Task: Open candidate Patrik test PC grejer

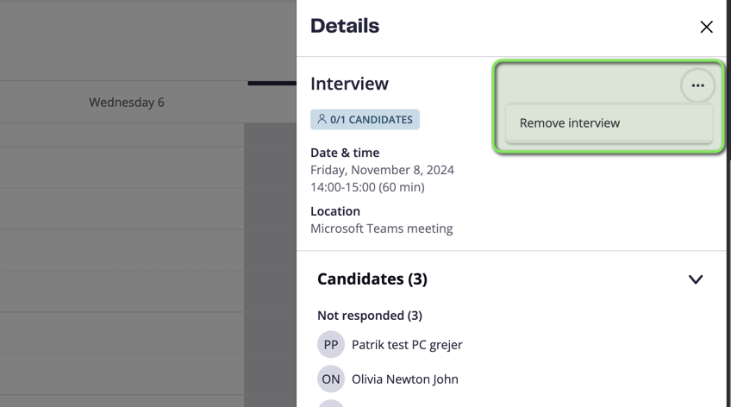Action: pyautogui.click(x=407, y=345)
